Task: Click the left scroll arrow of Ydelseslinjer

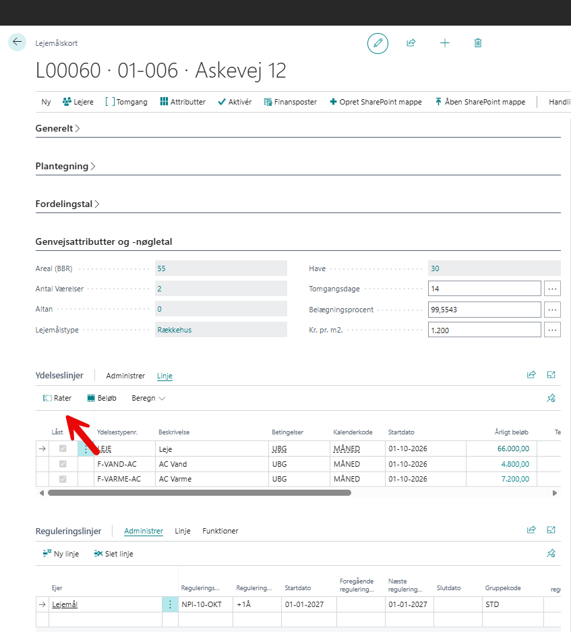Action: pyautogui.click(x=42, y=493)
